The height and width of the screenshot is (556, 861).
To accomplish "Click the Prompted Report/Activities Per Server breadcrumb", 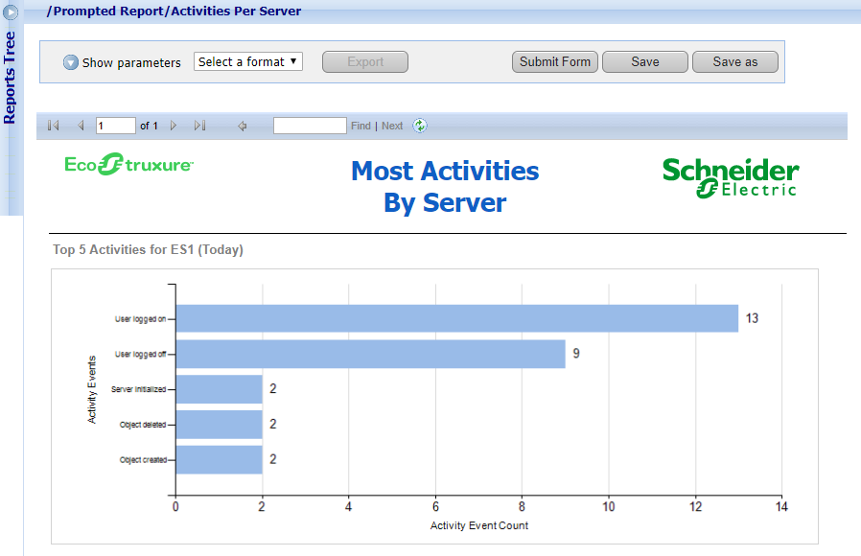I will point(175,11).
